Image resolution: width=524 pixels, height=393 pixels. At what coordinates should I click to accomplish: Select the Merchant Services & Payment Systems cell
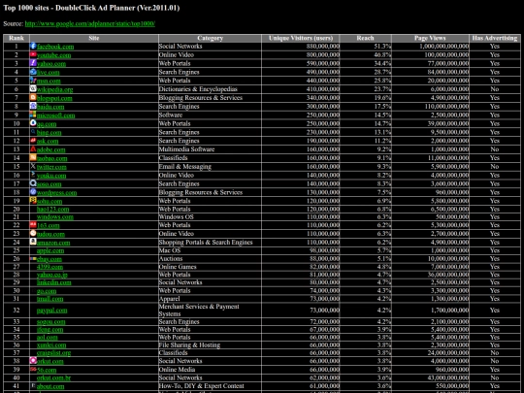click(x=210, y=311)
